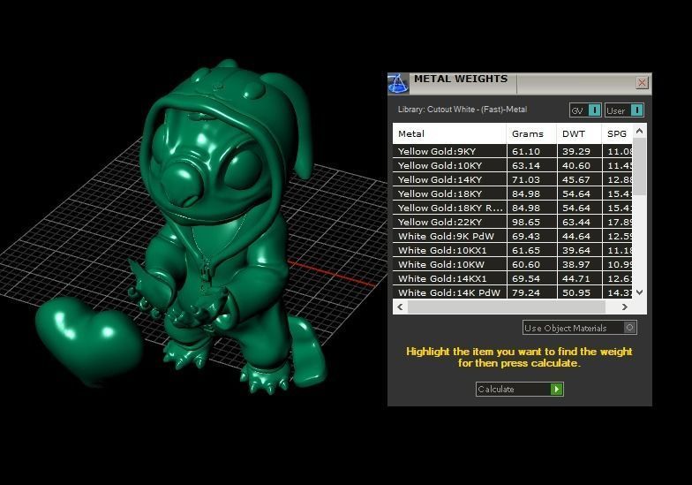The image size is (692, 485).
Task: Click the green heart model
Action: (88, 340)
